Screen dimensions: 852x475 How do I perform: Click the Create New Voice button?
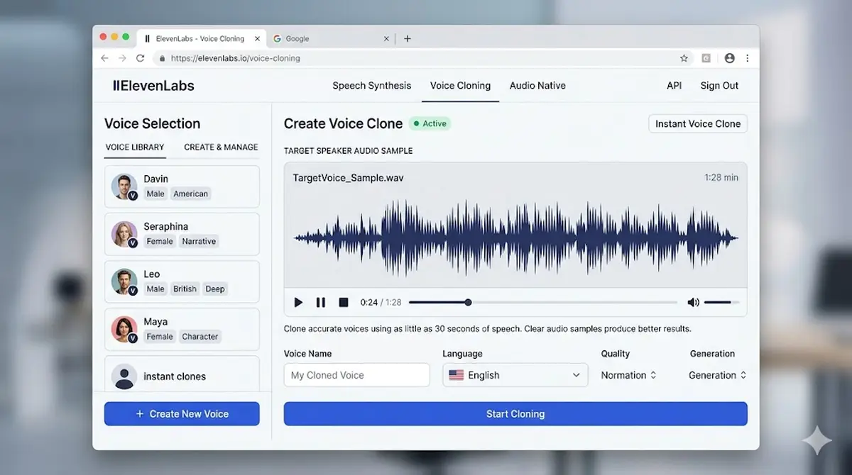click(x=182, y=414)
